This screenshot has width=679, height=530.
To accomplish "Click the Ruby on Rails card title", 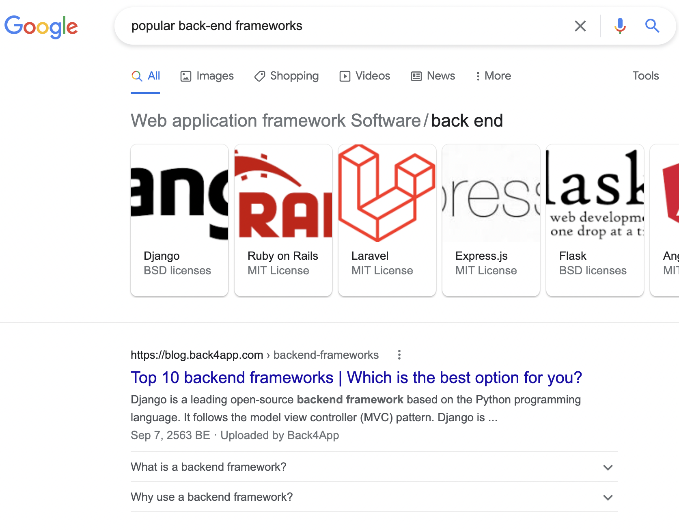I will click(283, 256).
